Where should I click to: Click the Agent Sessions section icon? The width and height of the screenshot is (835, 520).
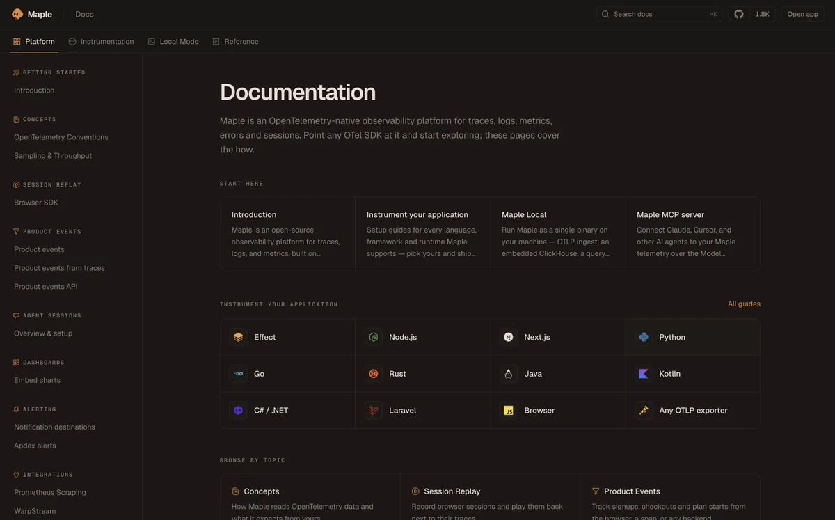coord(17,315)
